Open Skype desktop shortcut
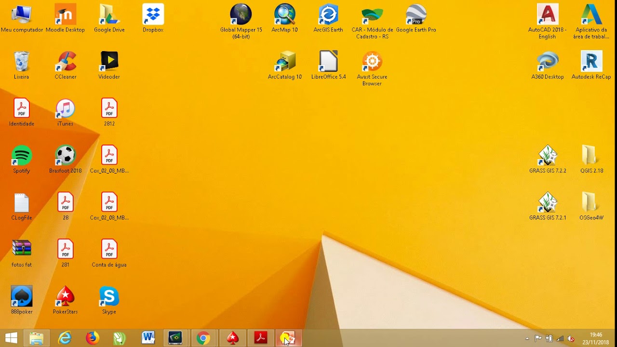Image resolution: width=617 pixels, height=347 pixels. (x=109, y=300)
